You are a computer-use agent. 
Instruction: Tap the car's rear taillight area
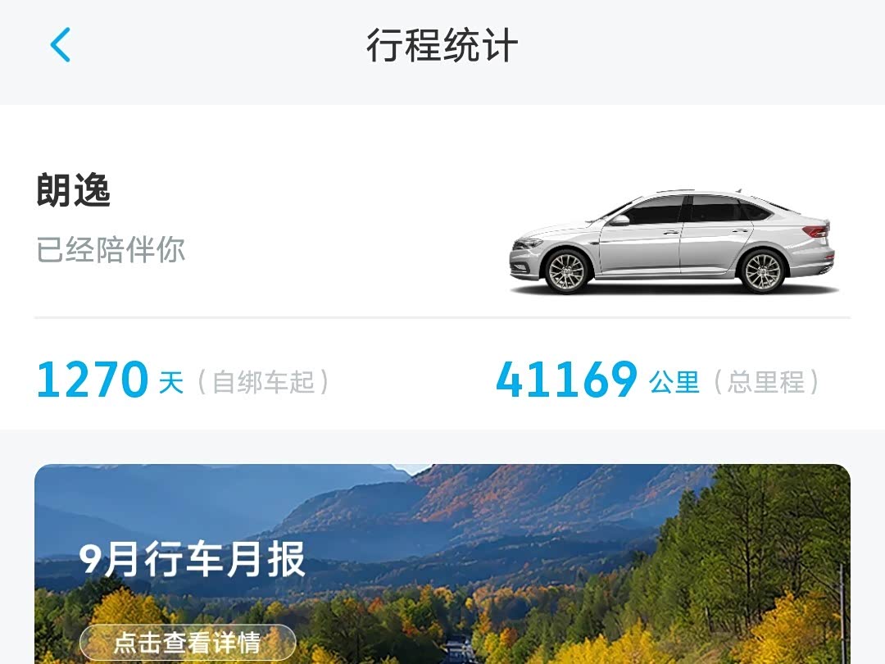click(x=817, y=230)
